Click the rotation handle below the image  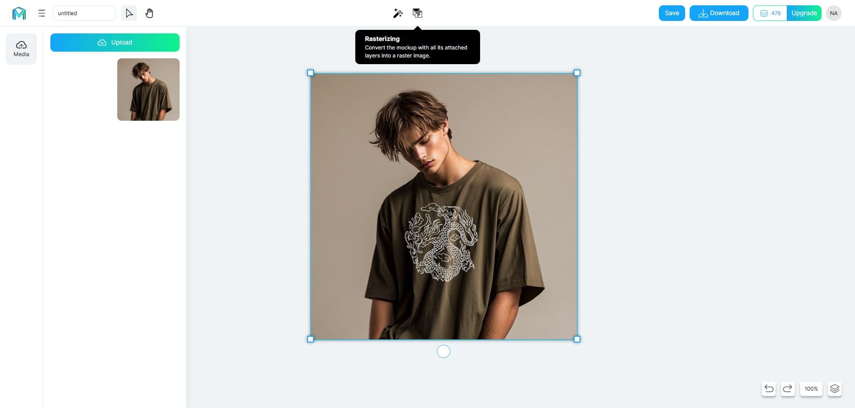[444, 351]
